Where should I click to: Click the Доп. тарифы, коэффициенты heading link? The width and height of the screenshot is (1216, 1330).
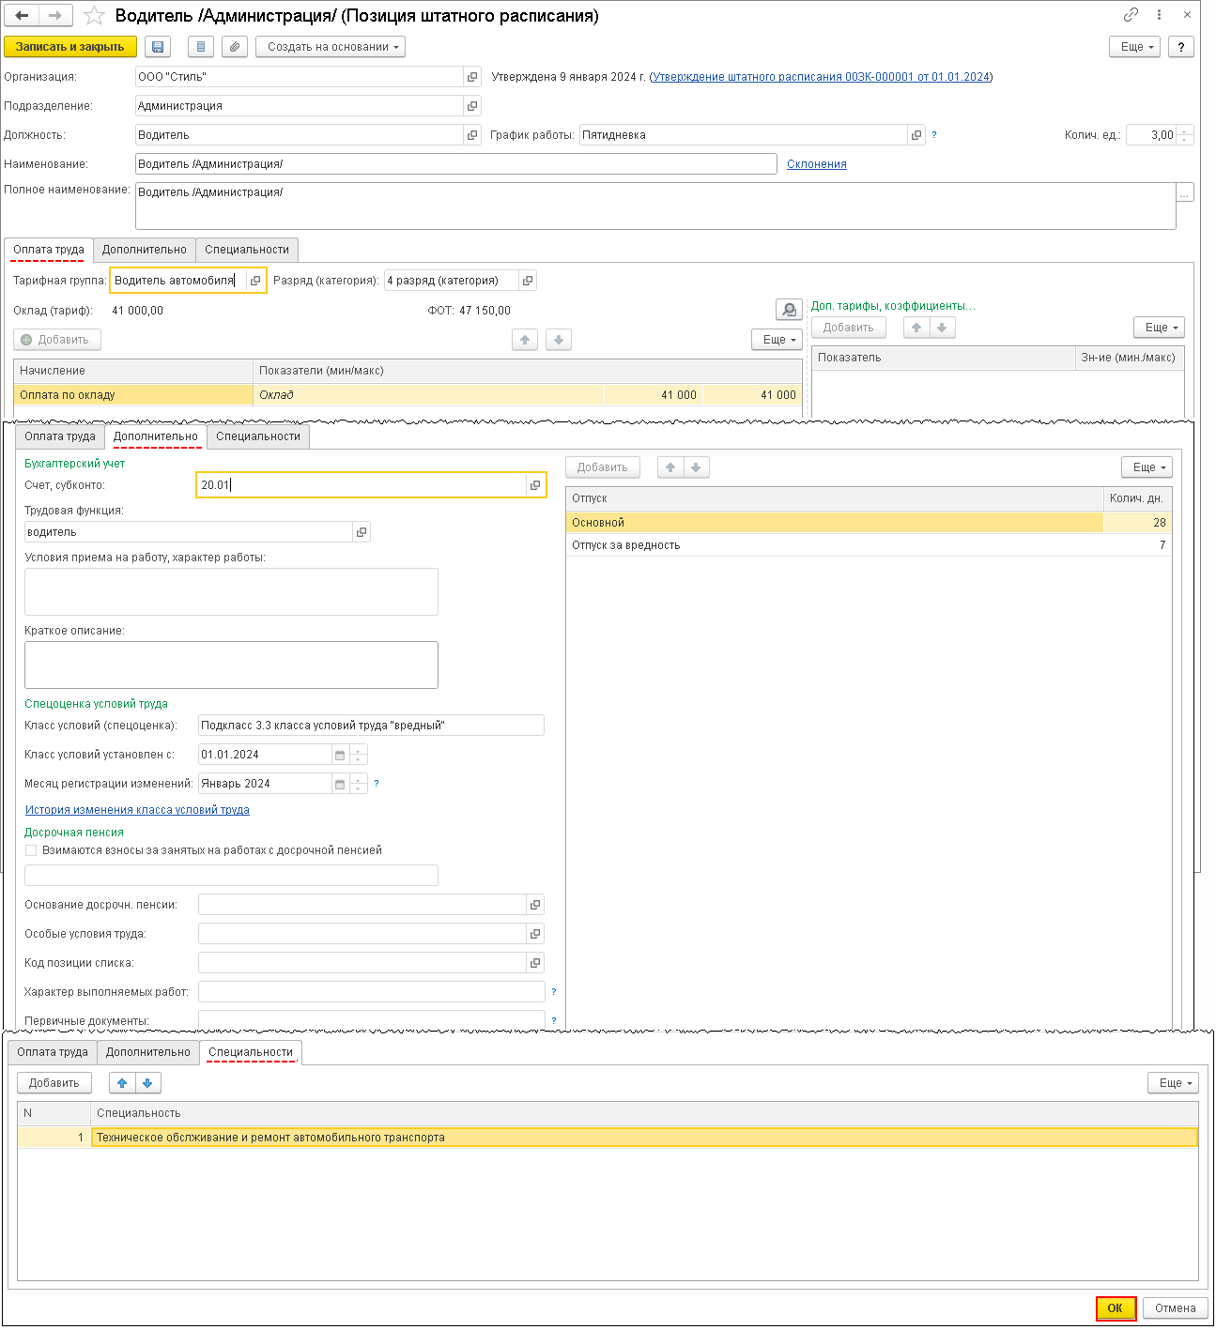click(893, 306)
